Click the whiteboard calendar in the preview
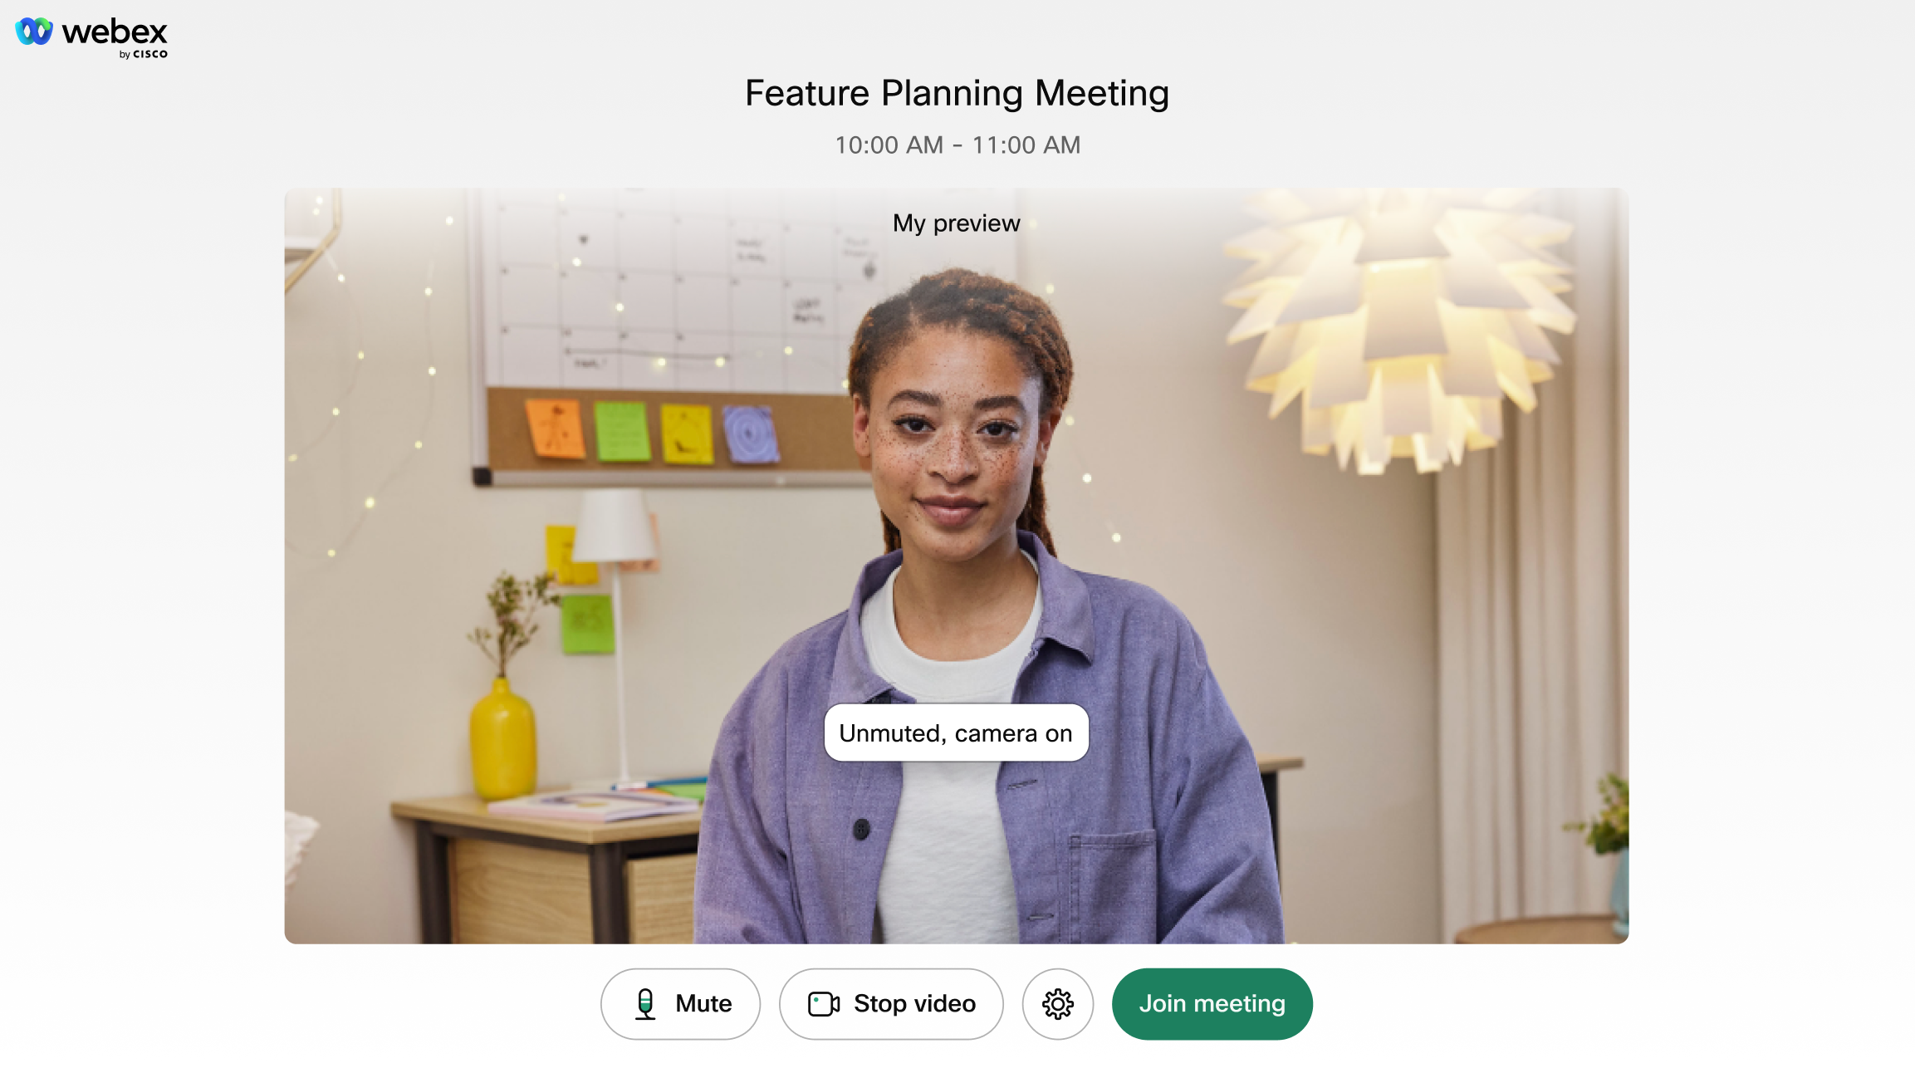The width and height of the screenshot is (1915, 1073). click(673, 291)
